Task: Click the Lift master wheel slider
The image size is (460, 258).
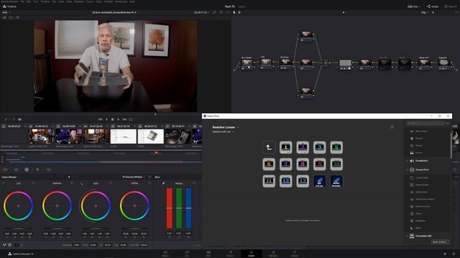Action: point(18,228)
